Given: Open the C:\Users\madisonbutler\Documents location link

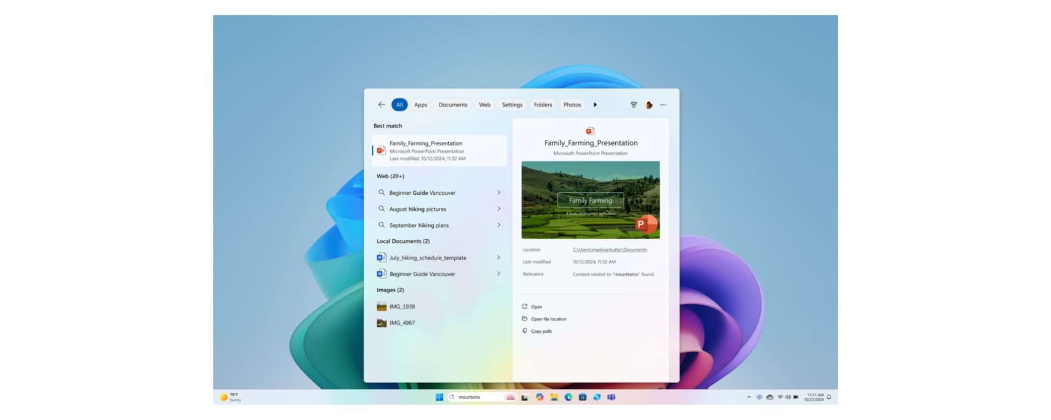Looking at the screenshot, I should [x=610, y=250].
